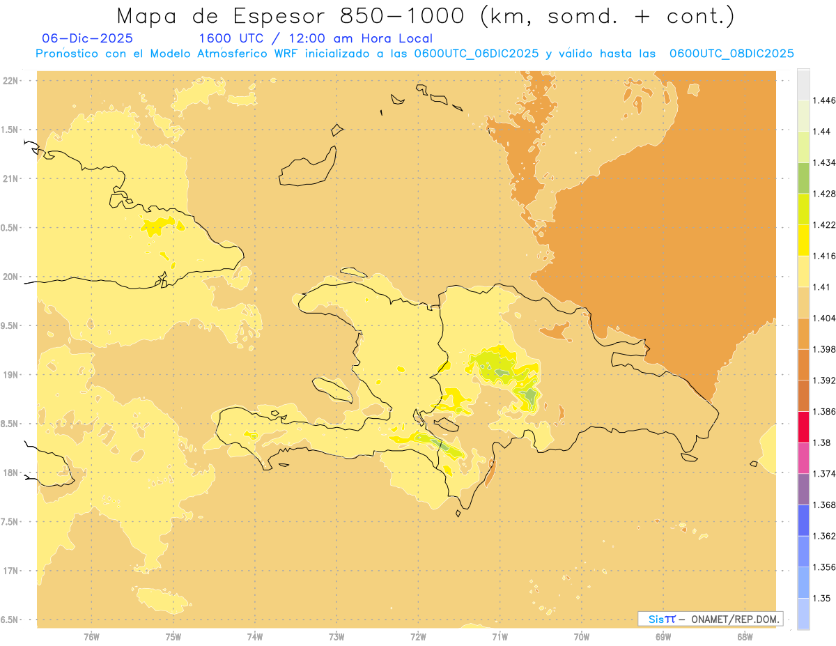Click the legend value 1.422
The image size is (836, 646).
pyautogui.click(x=824, y=225)
